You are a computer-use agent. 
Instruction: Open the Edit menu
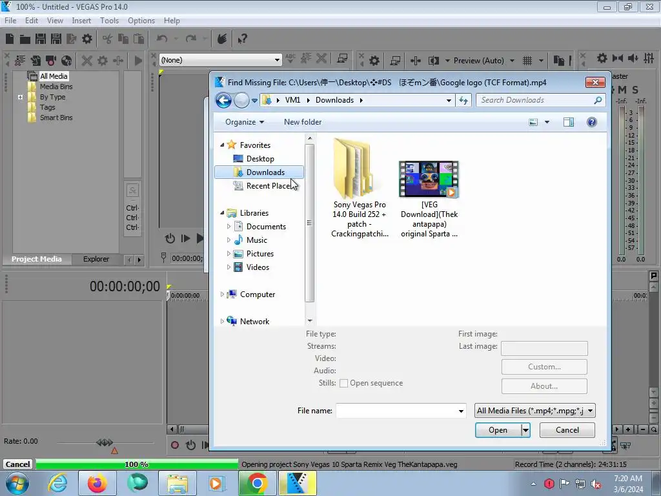(x=31, y=21)
